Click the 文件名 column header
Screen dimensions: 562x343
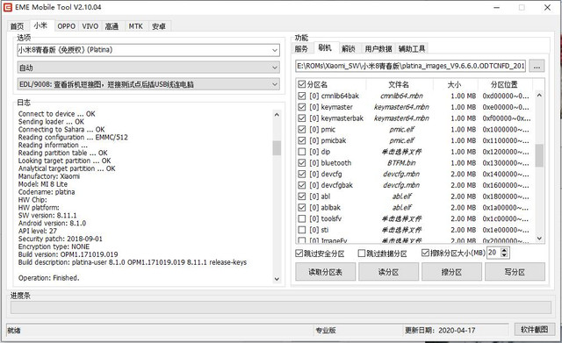[399, 84]
